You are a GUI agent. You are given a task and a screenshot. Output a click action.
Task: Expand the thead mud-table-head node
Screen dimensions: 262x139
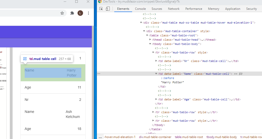[150, 39]
